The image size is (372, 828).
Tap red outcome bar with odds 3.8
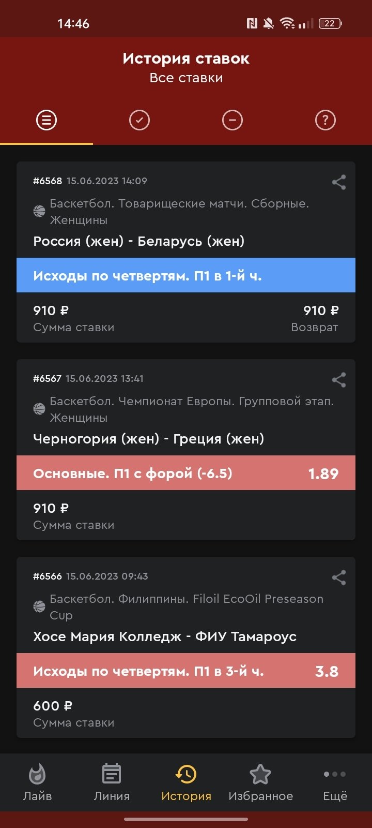pyautogui.click(x=186, y=671)
